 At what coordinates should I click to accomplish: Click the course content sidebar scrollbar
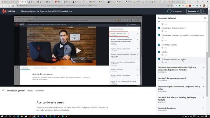[207, 74]
